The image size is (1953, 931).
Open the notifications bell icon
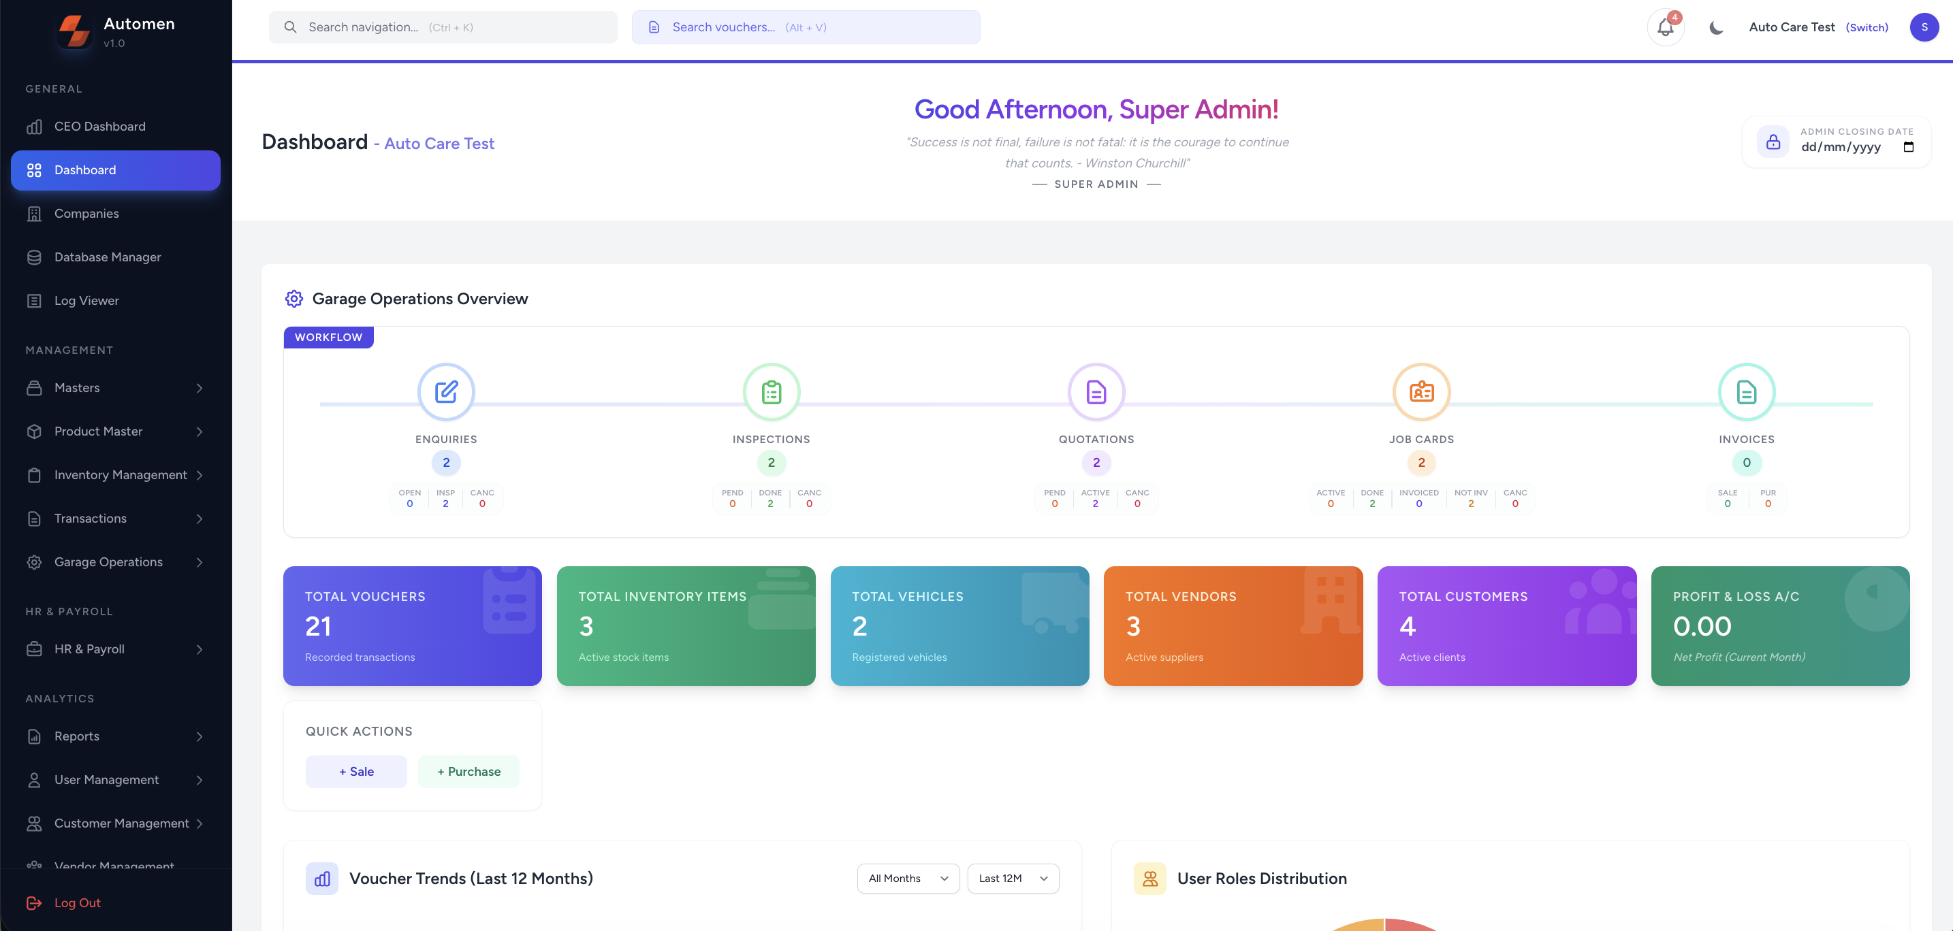click(1665, 27)
